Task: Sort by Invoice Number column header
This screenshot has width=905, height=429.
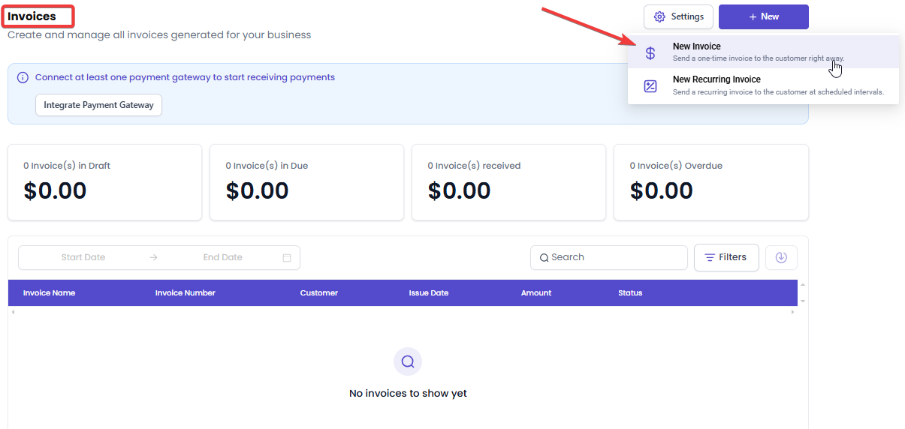Action: 186,292
